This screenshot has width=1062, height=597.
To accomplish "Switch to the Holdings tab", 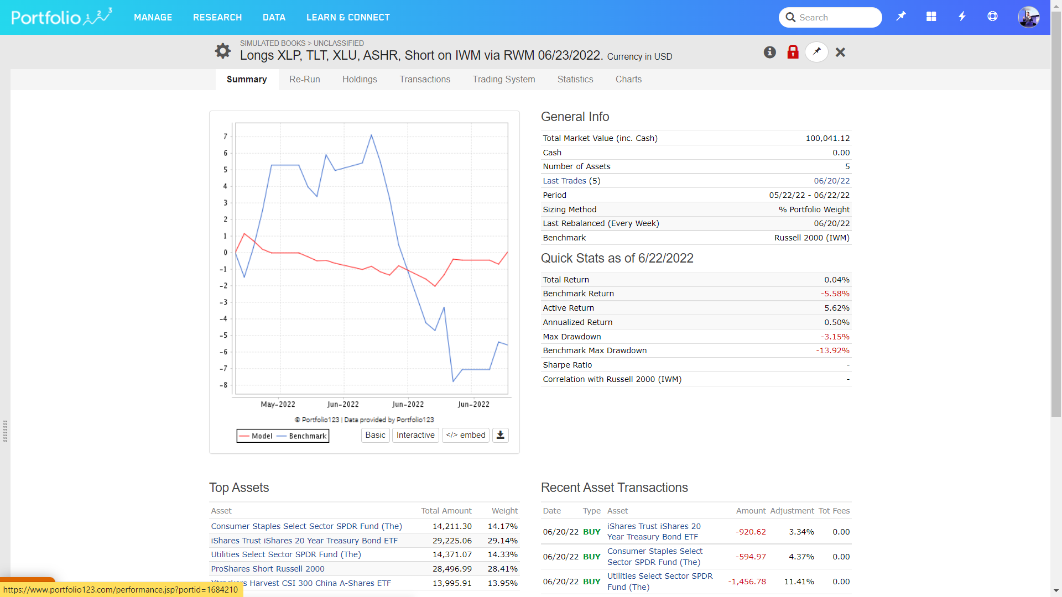I will point(360,79).
